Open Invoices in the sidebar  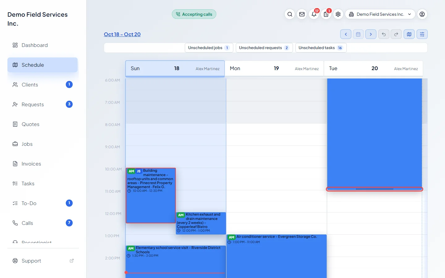coord(43,164)
